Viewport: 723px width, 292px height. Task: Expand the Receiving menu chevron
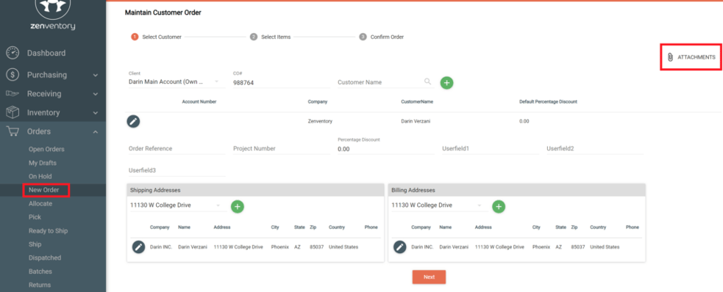96,94
